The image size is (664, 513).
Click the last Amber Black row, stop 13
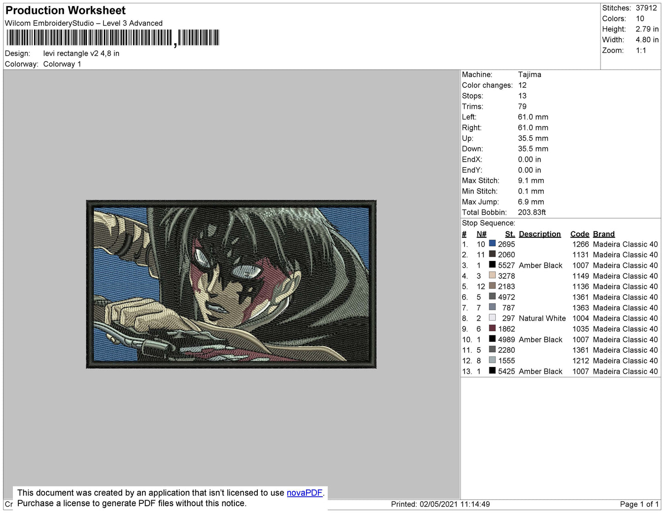point(560,371)
